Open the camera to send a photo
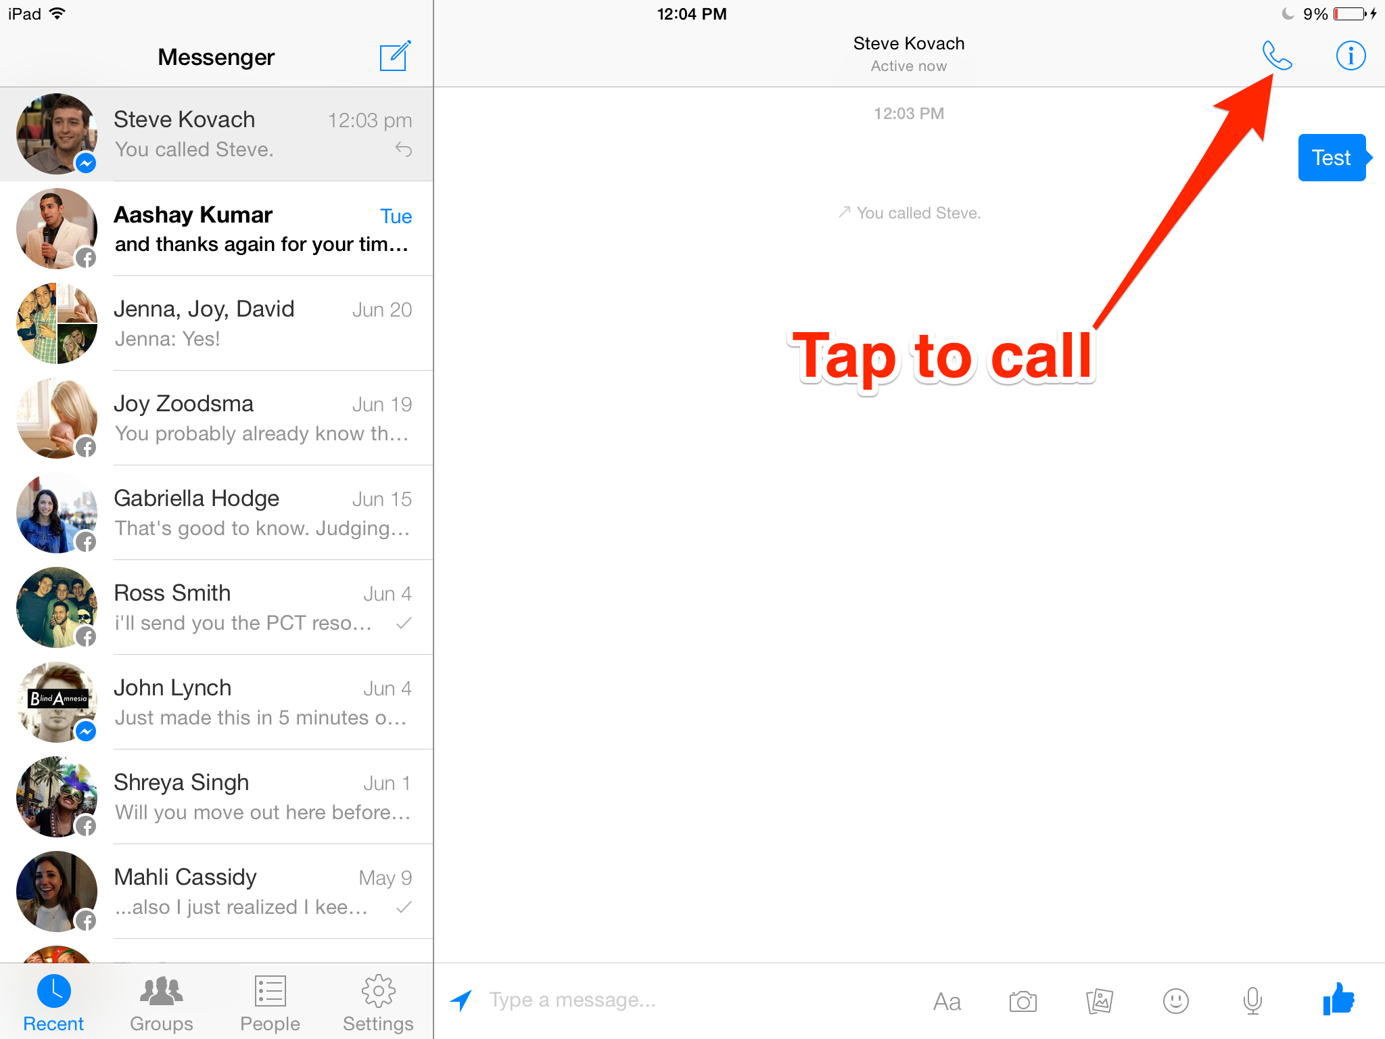 [x=1023, y=1000]
